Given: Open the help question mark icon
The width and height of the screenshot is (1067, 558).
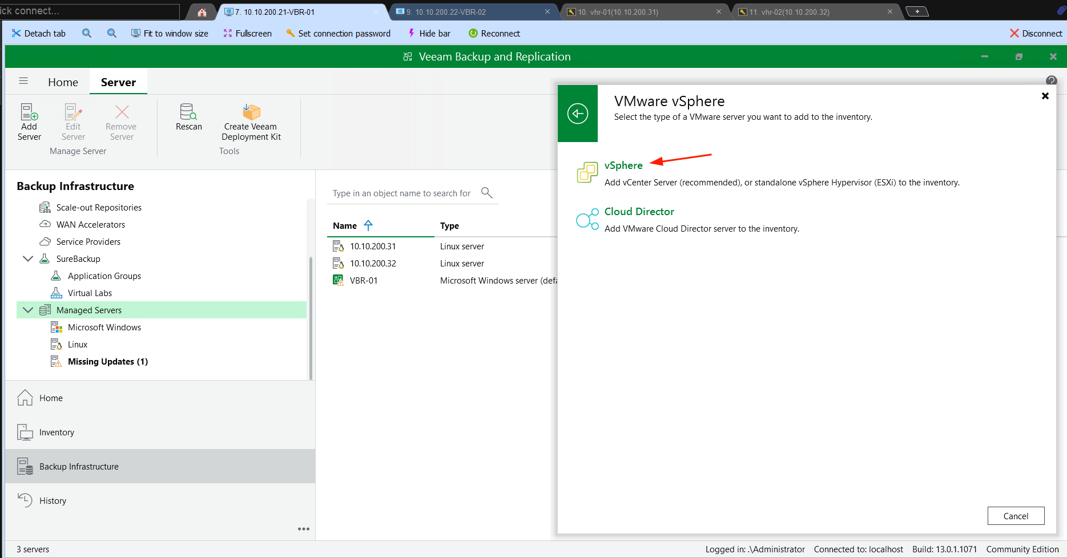Looking at the screenshot, I should click(x=1052, y=80).
